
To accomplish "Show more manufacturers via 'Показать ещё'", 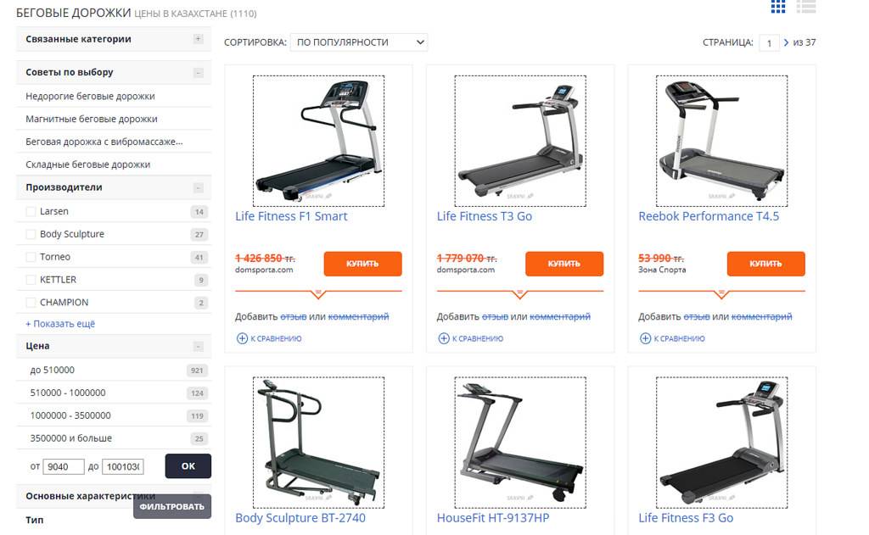I will pos(60,324).
